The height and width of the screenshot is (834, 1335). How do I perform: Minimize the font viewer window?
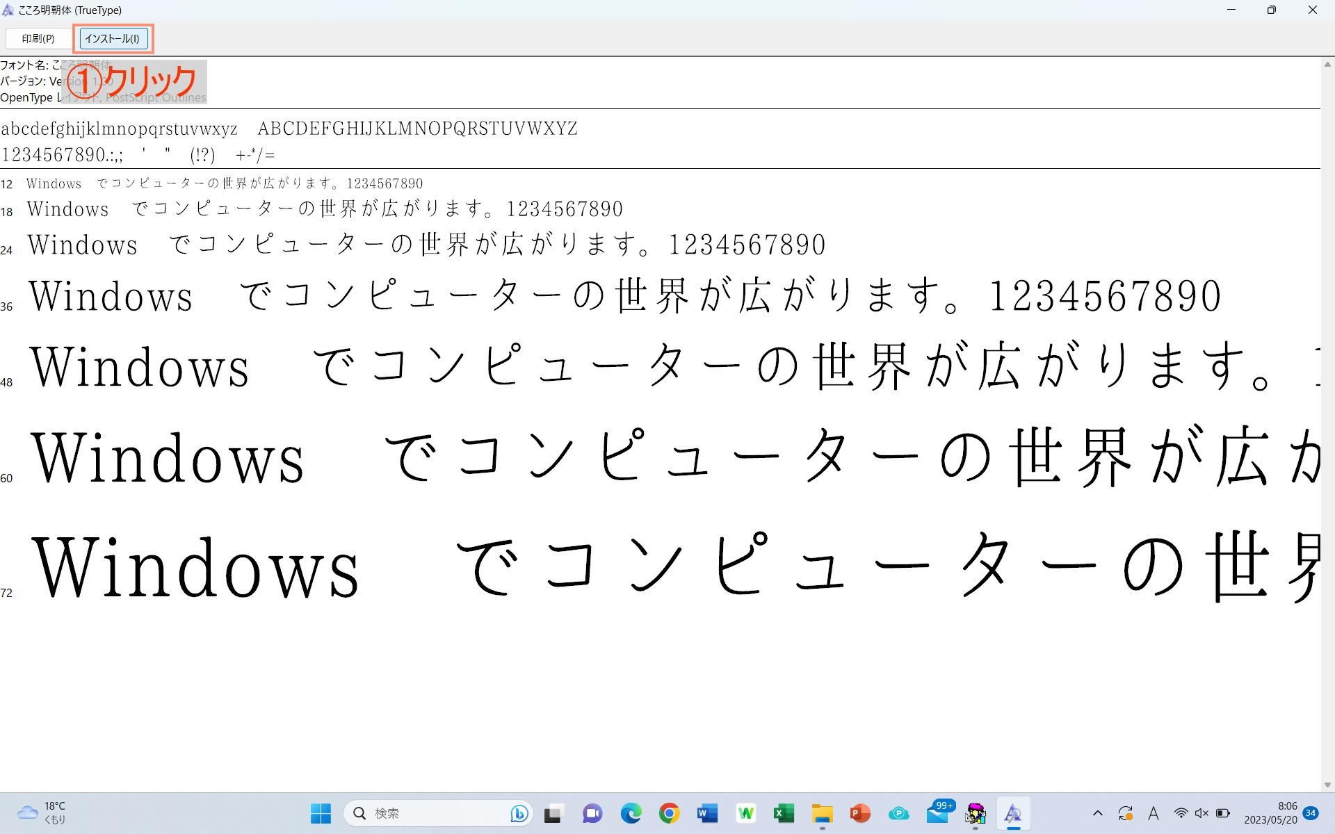1231,10
